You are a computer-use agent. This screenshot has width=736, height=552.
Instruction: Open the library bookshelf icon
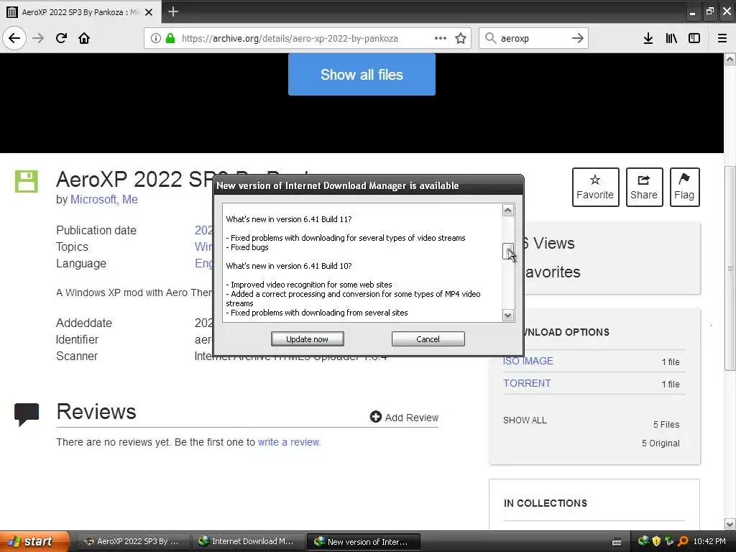pyautogui.click(x=671, y=38)
